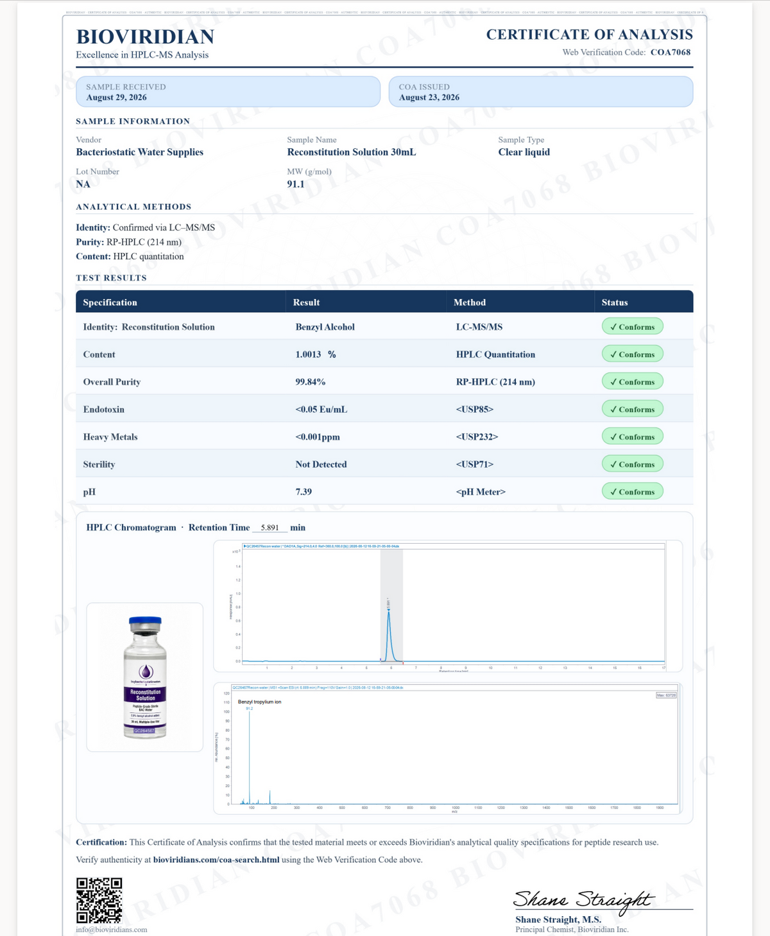
Task: Click the Conforms badge in the pH row
Action: pos(632,492)
